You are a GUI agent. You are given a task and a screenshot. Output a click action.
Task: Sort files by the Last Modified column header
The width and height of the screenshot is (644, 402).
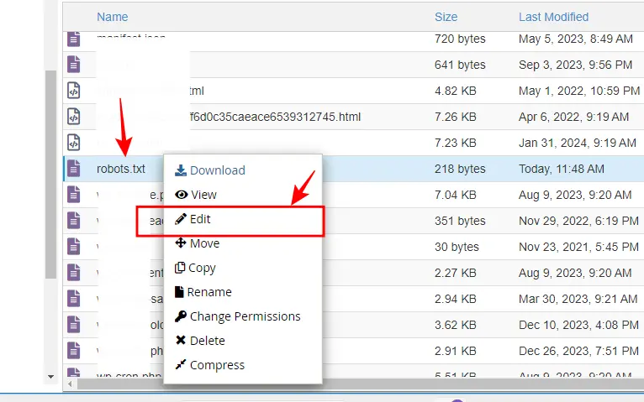pos(554,17)
